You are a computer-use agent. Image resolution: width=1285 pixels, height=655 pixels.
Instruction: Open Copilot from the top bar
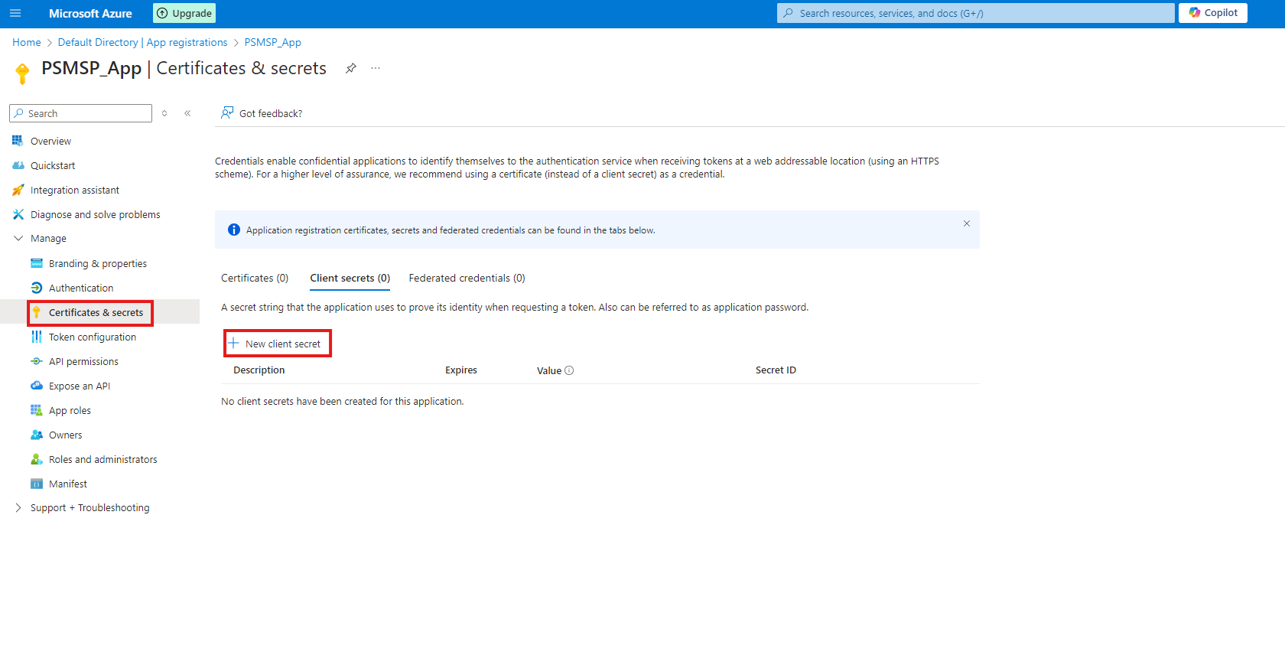(x=1212, y=13)
